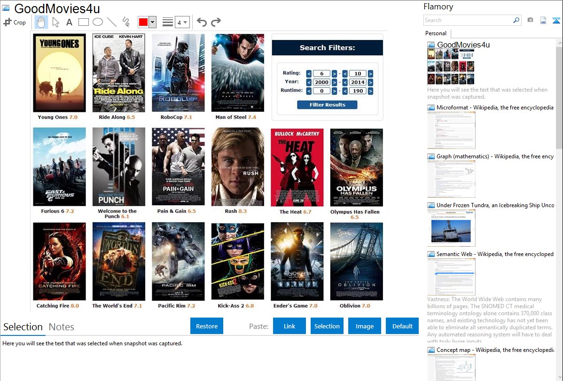Open the line width 4 dropdown
563x381 pixels.
[x=182, y=22]
